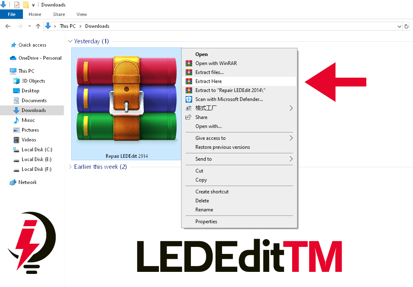This screenshot has height=287, width=413.
Task: Click This PC in the address bar
Action: click(68, 26)
